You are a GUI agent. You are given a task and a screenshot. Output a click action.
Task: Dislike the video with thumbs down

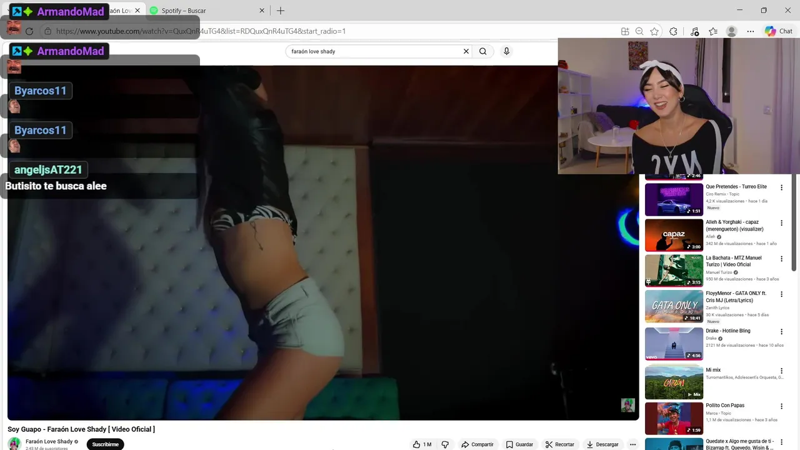click(445, 444)
